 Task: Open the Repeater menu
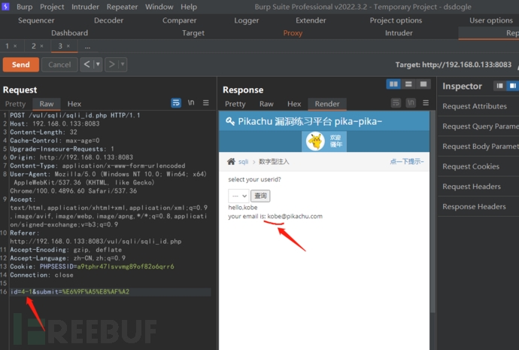tap(122, 7)
